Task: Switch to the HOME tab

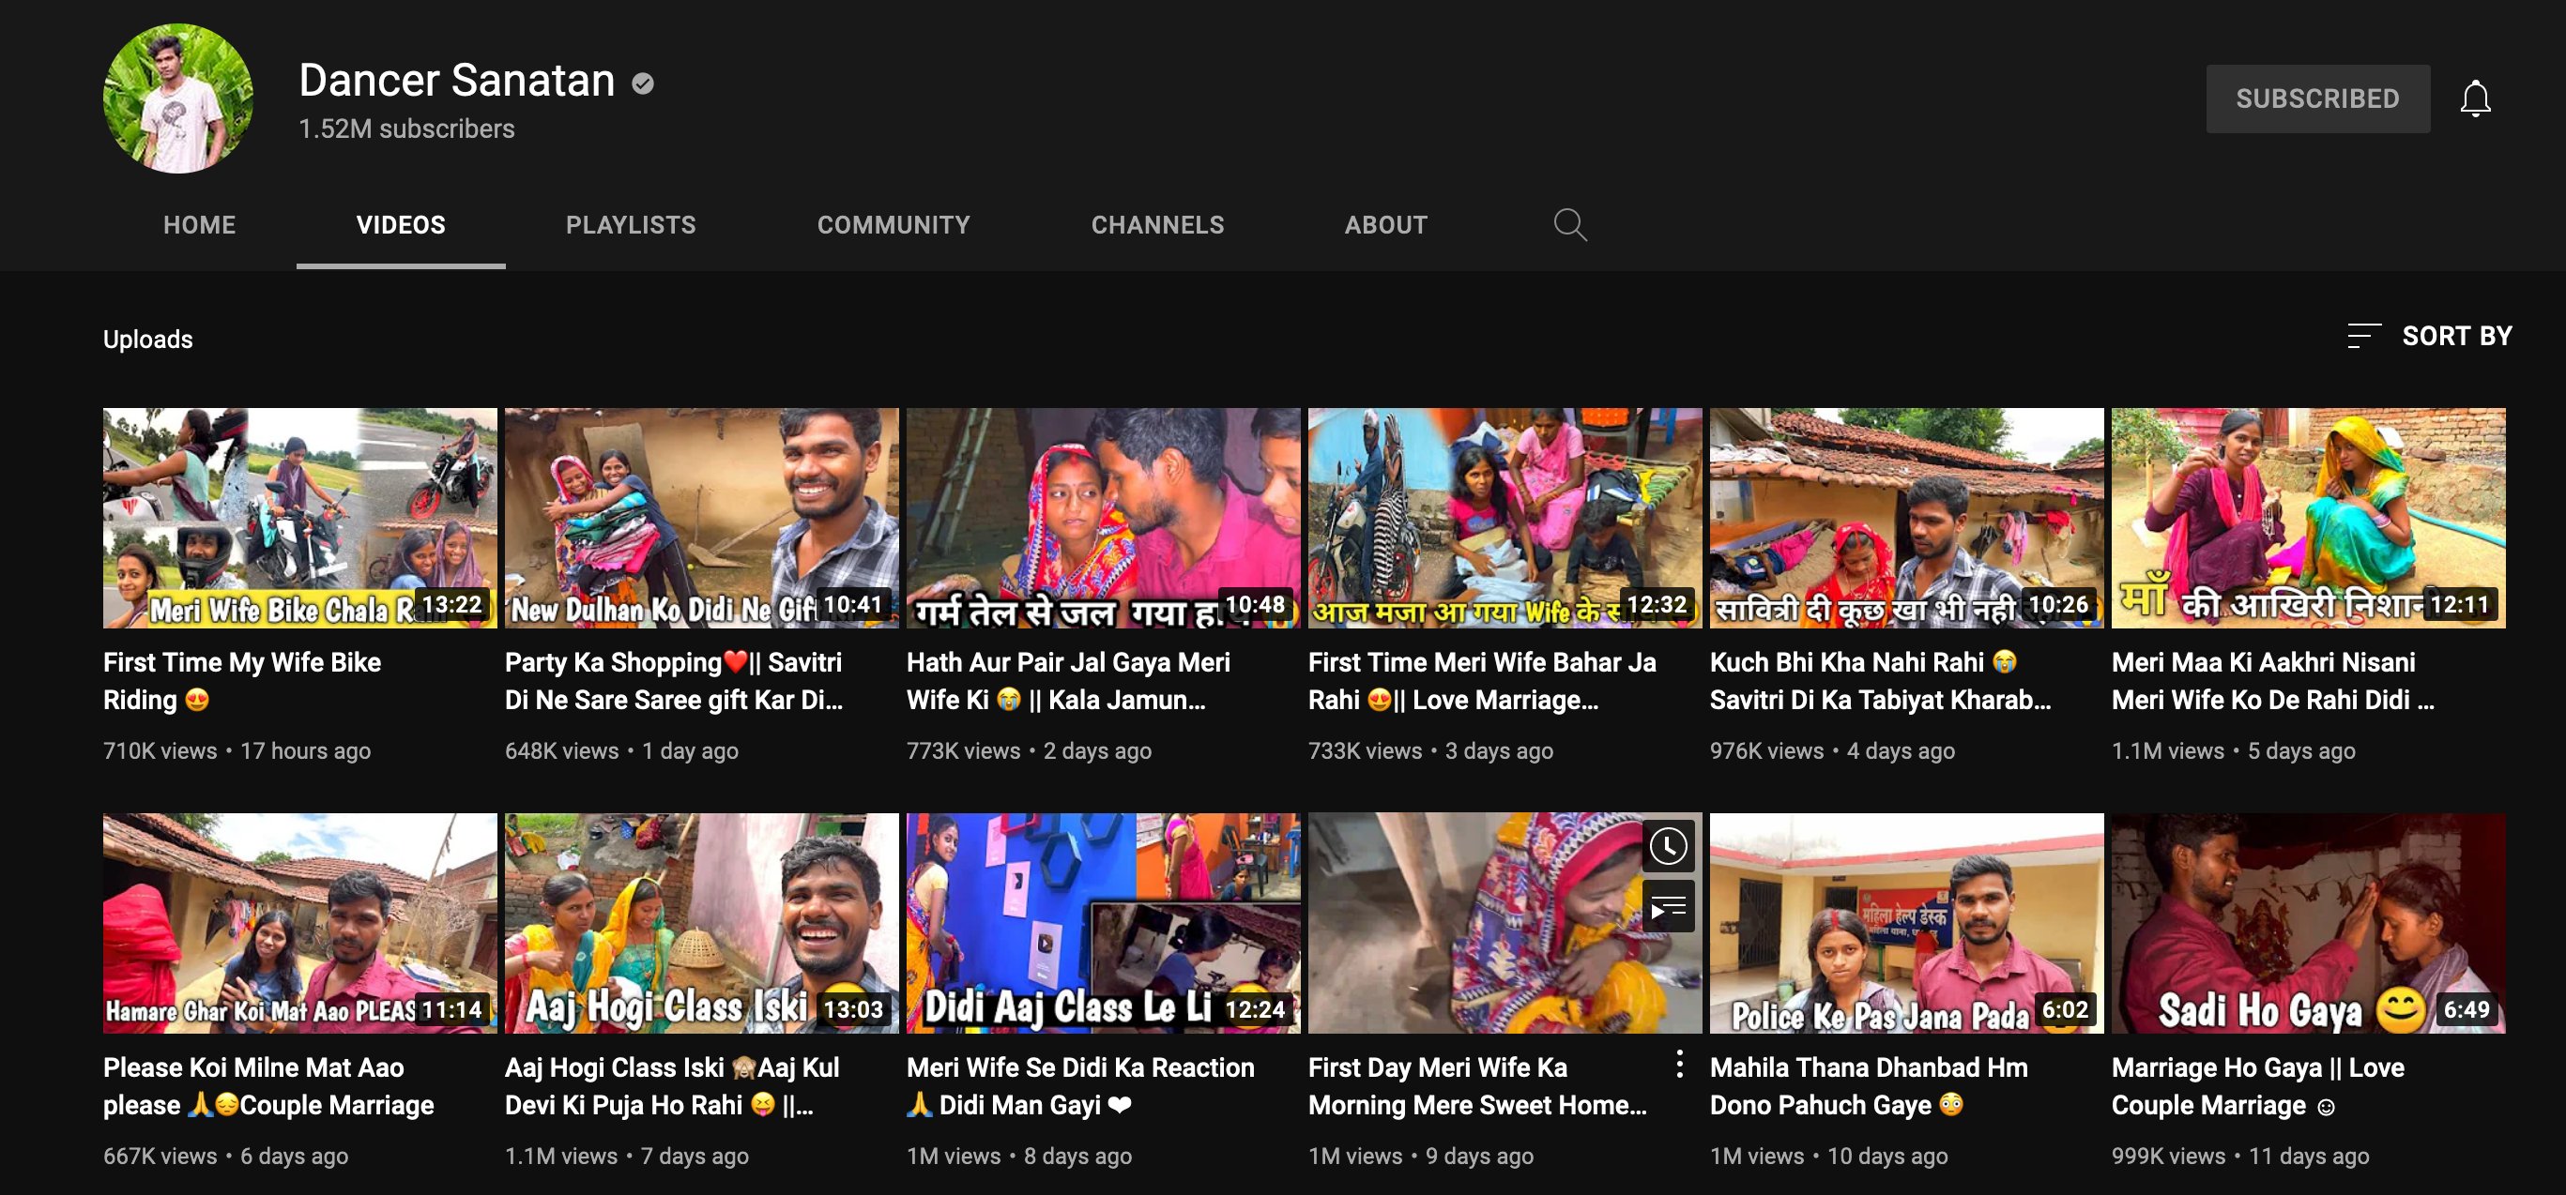Action: point(199,225)
